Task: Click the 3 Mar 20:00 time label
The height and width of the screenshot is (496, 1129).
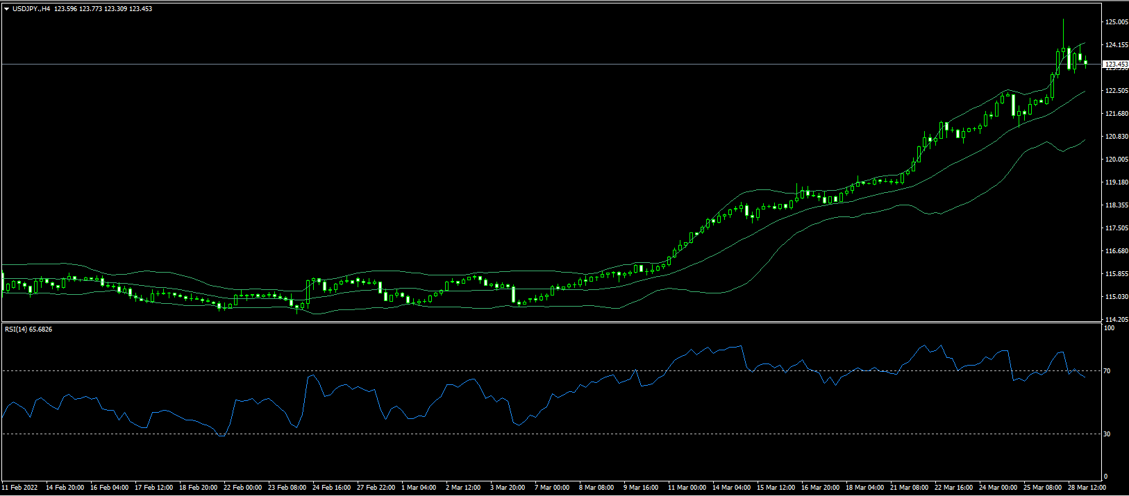Action: point(508,488)
